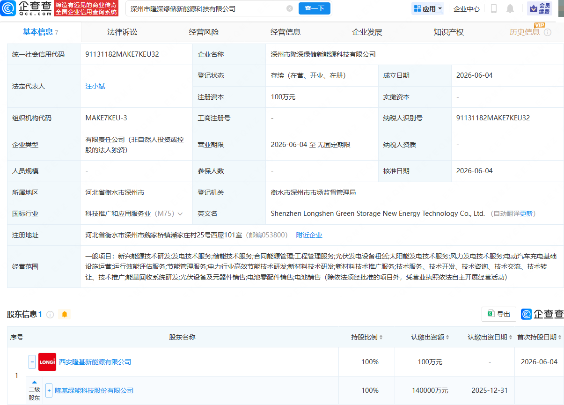Switch to 经营风险 tab
Screen dimensions: 564x405
204,32
